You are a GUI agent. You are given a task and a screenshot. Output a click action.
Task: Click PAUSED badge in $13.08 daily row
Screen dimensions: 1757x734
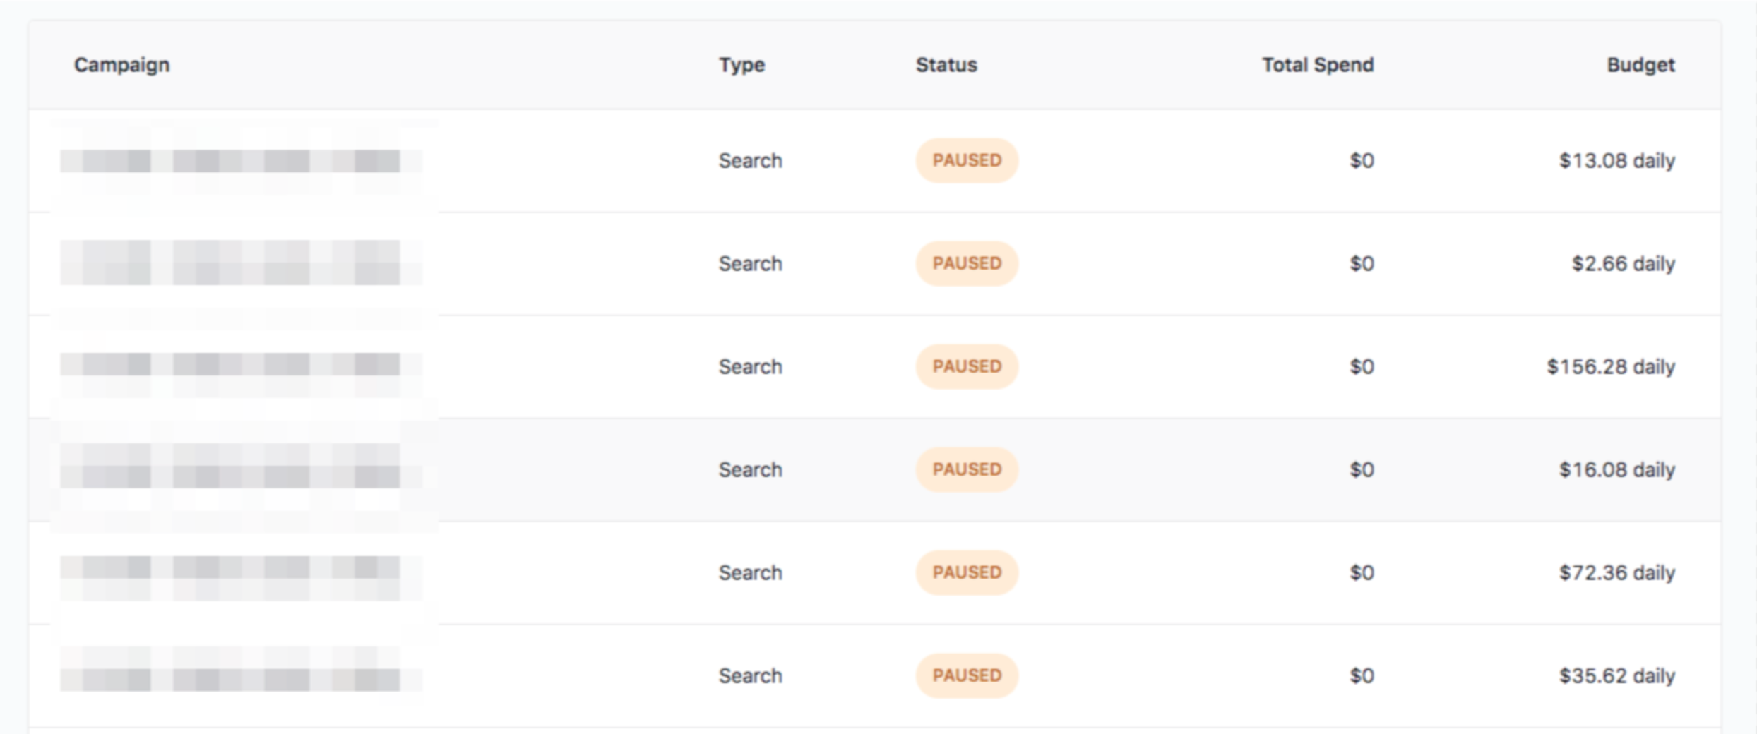[x=967, y=160]
